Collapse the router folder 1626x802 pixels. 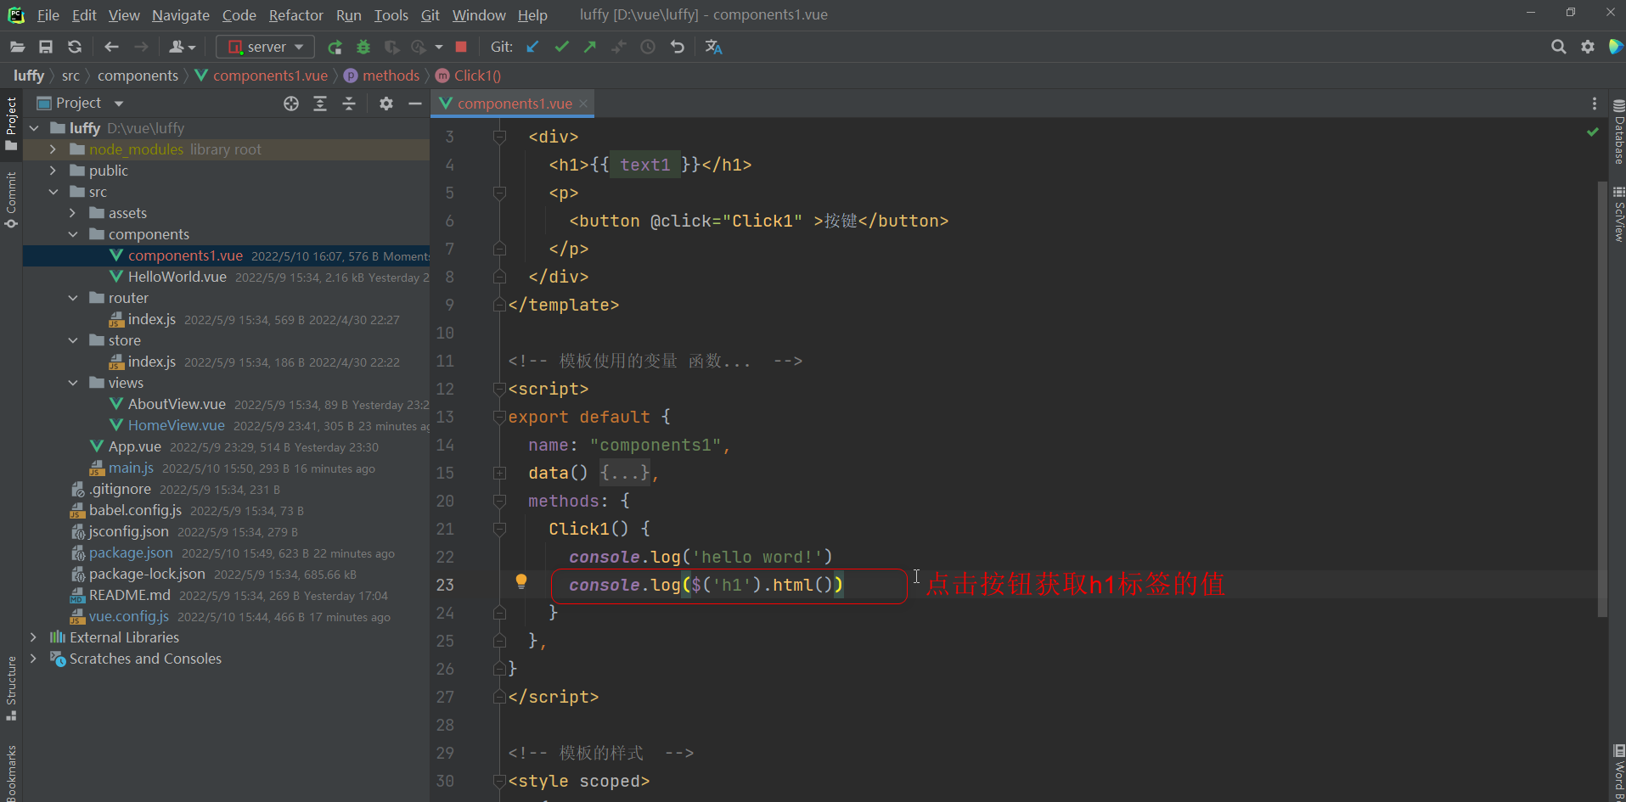point(72,298)
